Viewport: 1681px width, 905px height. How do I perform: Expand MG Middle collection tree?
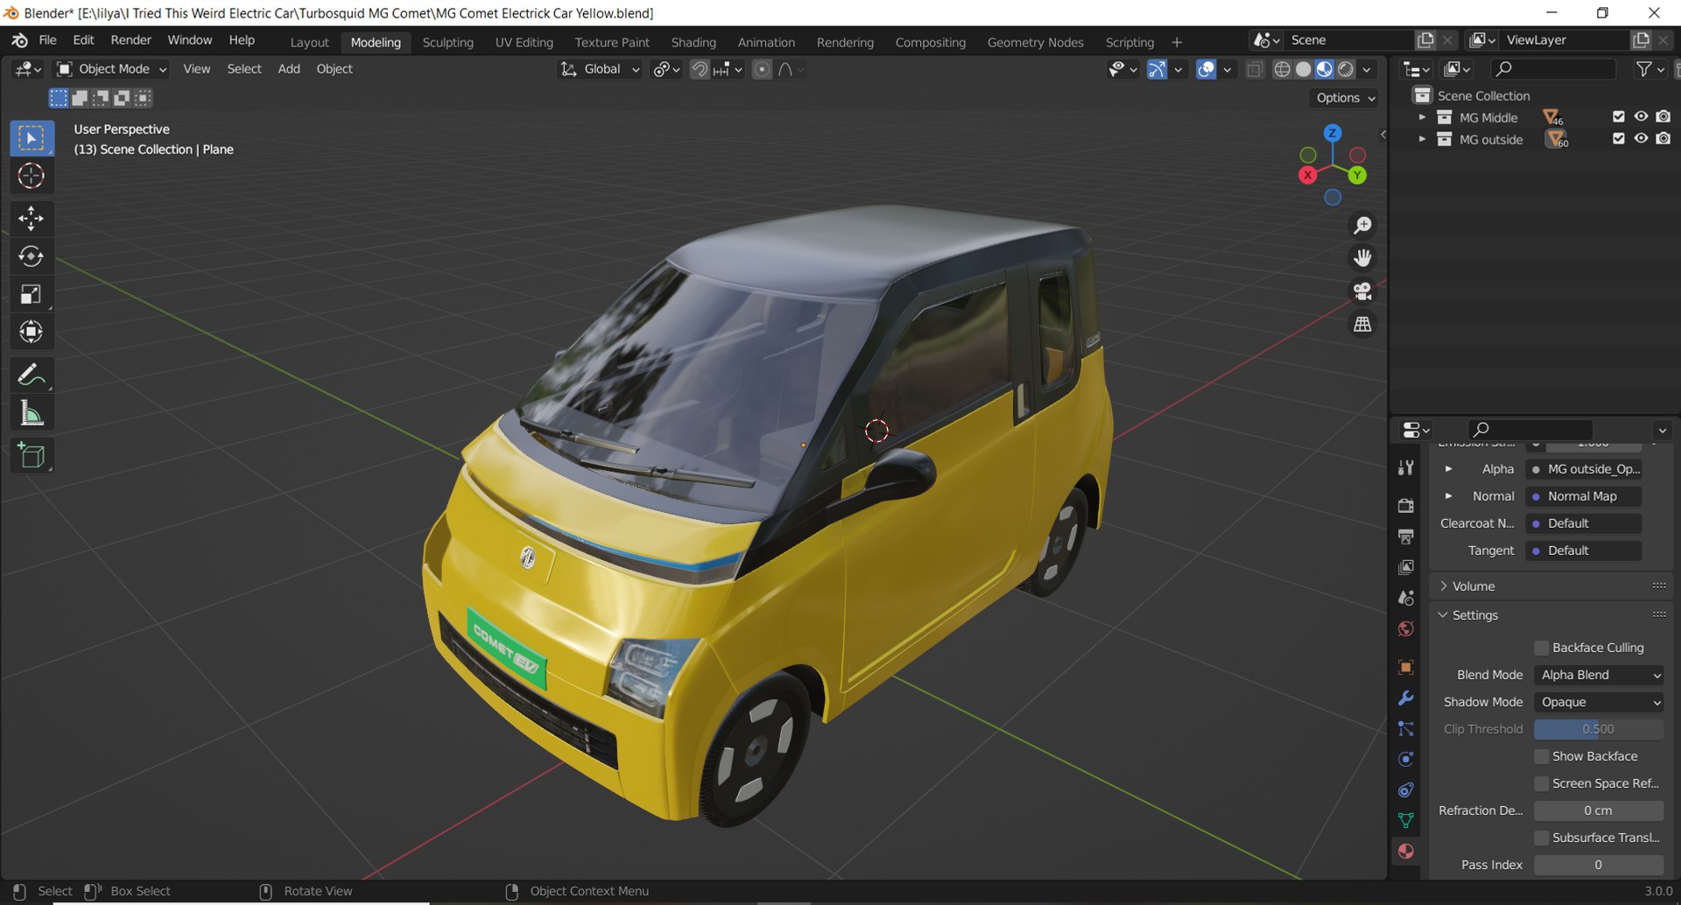[x=1422, y=117]
